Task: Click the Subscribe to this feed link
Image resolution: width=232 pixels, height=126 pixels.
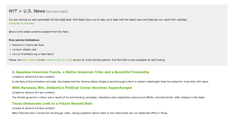Action: (x=22, y=23)
